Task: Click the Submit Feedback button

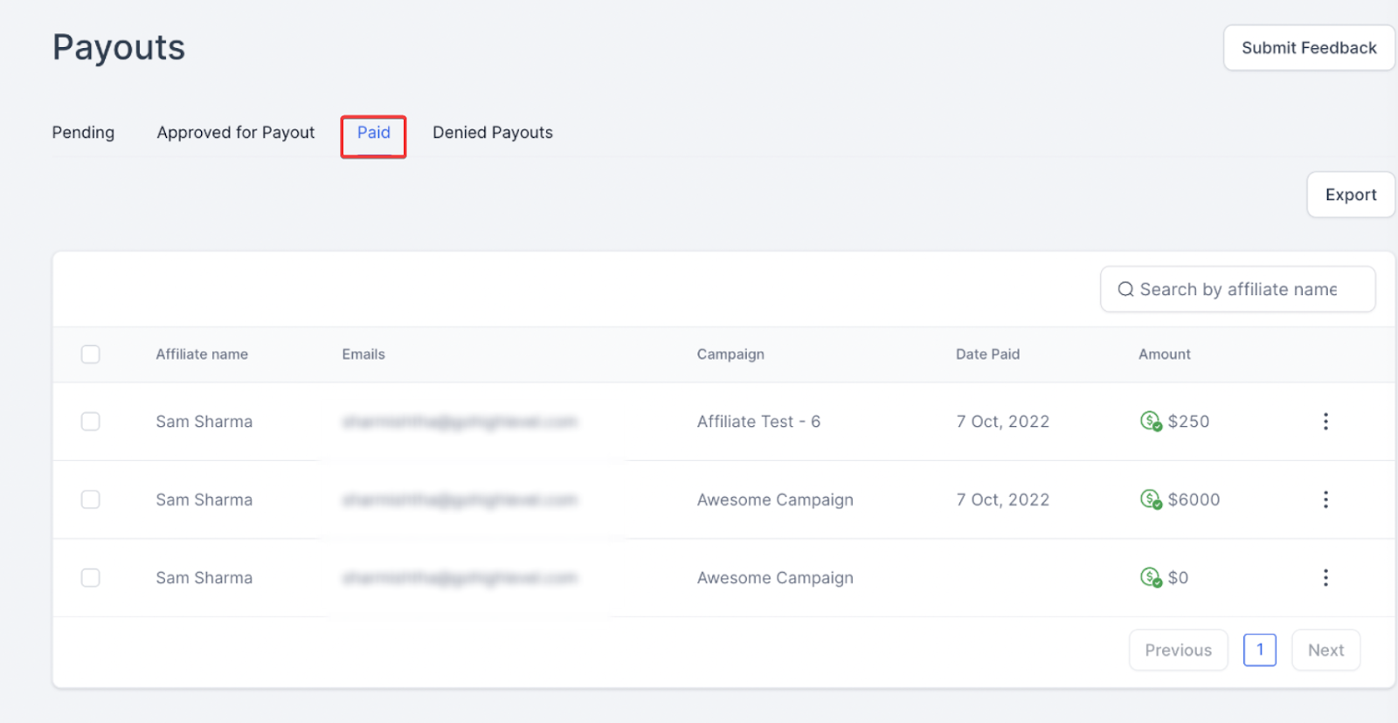Action: (x=1308, y=48)
